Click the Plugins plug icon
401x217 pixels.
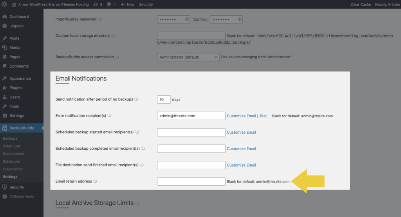pos(5,88)
